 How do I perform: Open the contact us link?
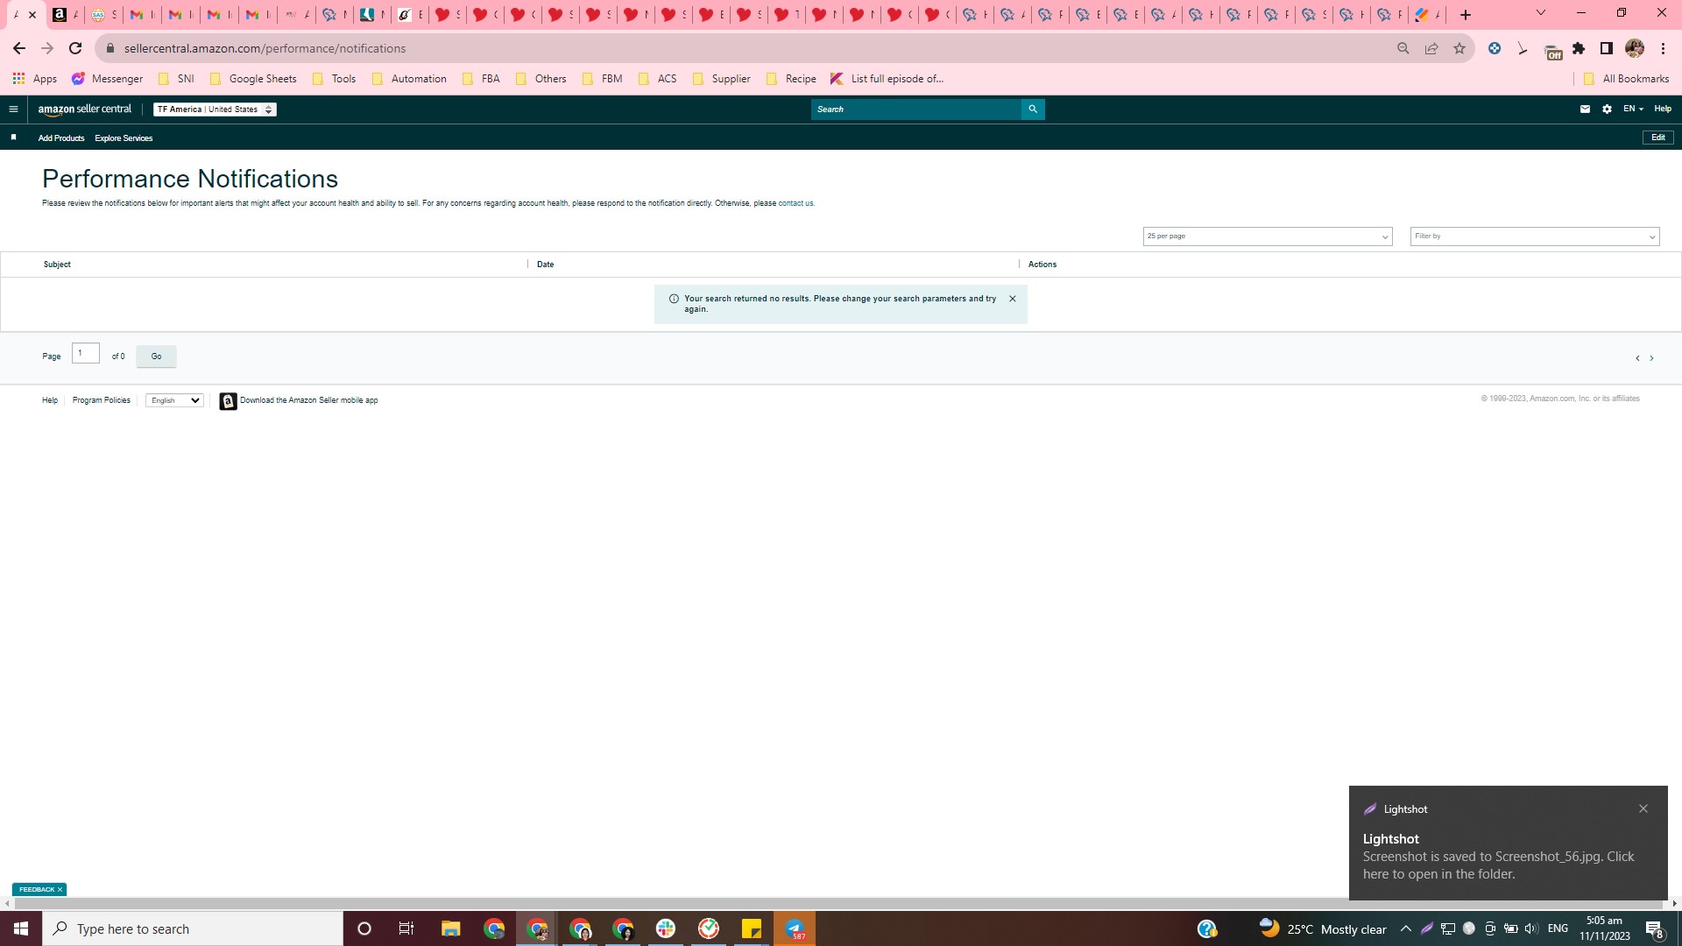coord(795,203)
